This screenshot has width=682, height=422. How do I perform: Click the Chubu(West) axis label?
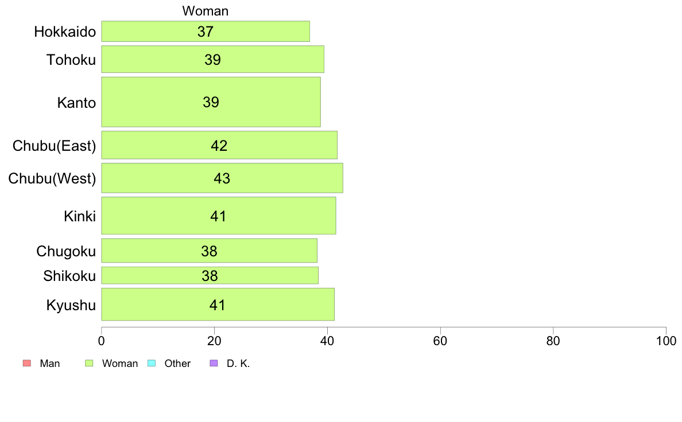(52, 178)
